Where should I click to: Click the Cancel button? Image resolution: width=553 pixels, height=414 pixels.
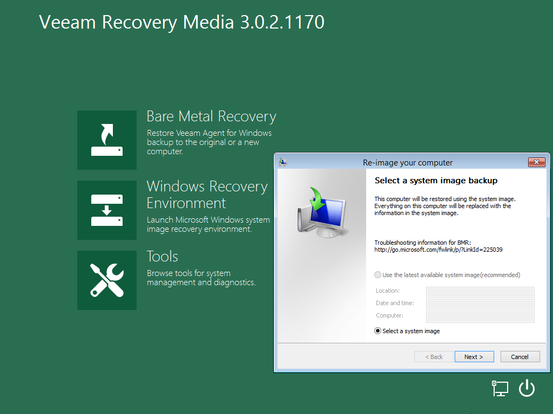pyautogui.click(x=520, y=357)
